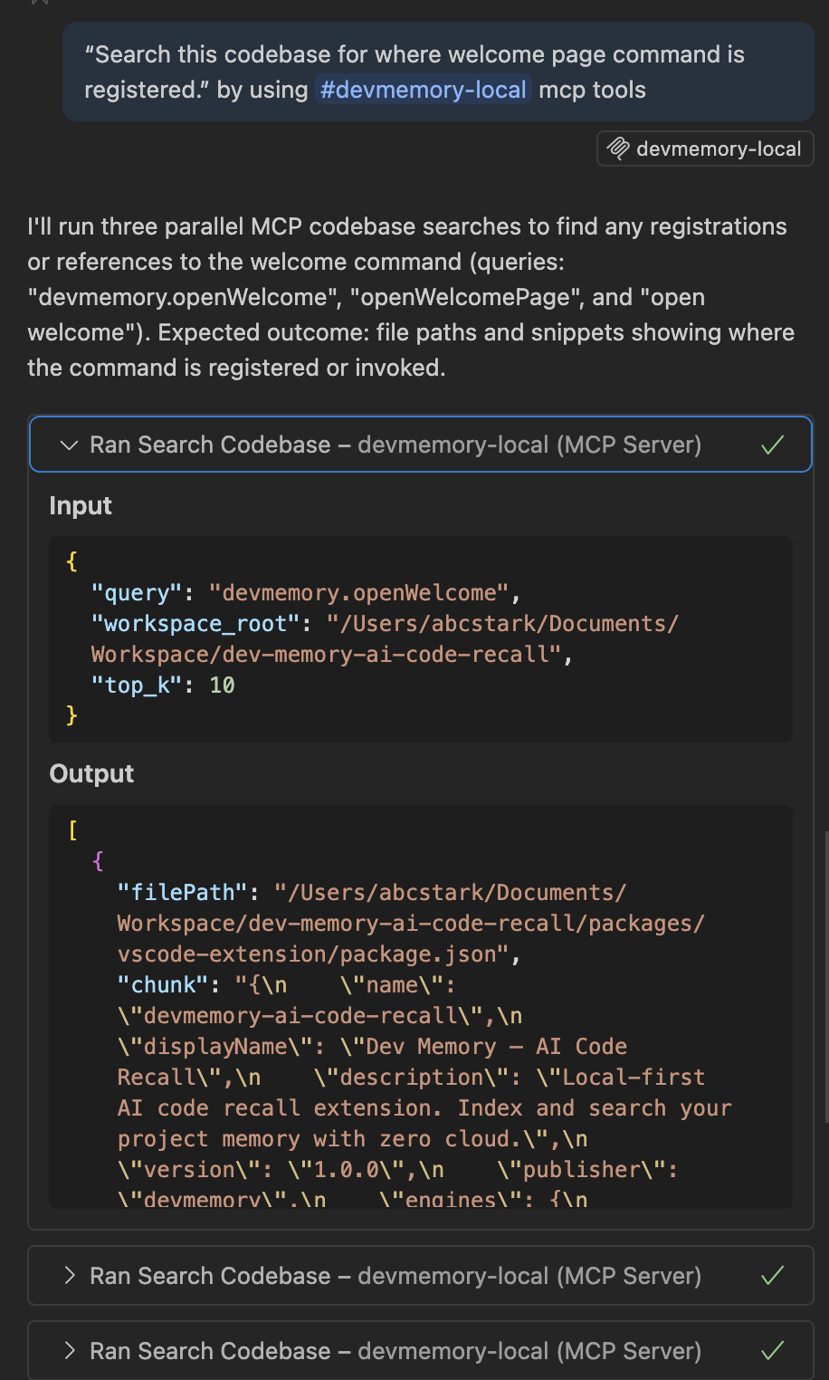The image size is (829, 1380).
Task: Click the #devmemory-local tag in the prompt
Action: click(x=423, y=90)
